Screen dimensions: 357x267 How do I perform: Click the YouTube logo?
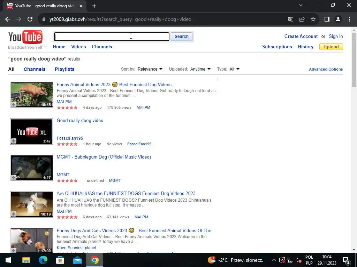click(25, 37)
